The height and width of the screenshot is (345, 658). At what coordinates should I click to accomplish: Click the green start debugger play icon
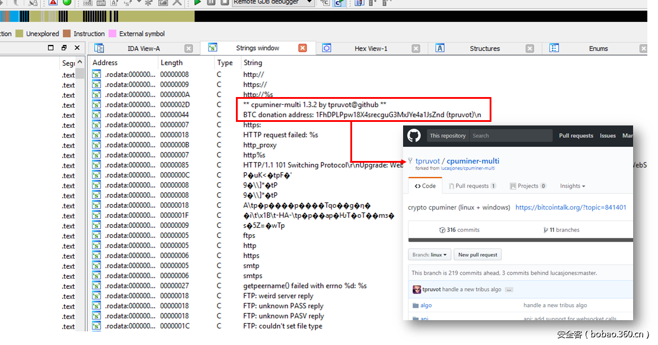(197, 2)
